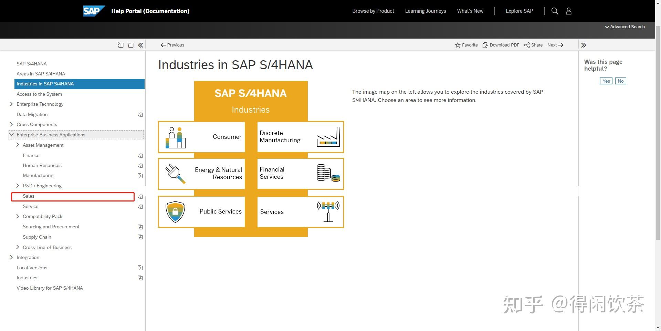The image size is (661, 331).
Task: Expand the right panel via double chevron
Action: pyautogui.click(x=584, y=45)
